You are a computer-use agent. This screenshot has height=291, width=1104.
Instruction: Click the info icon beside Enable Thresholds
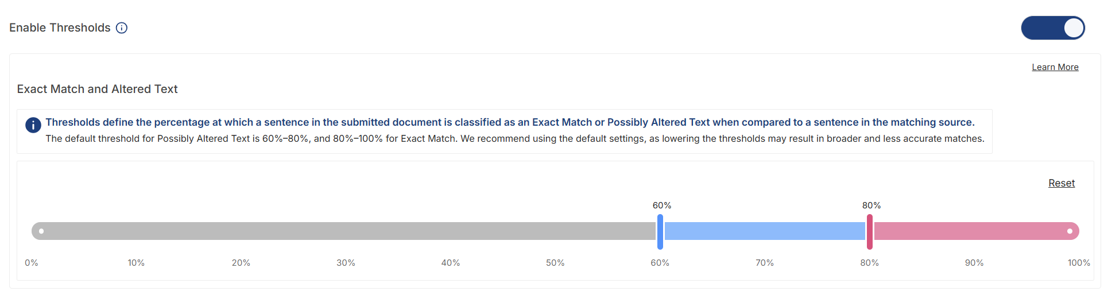pos(122,28)
